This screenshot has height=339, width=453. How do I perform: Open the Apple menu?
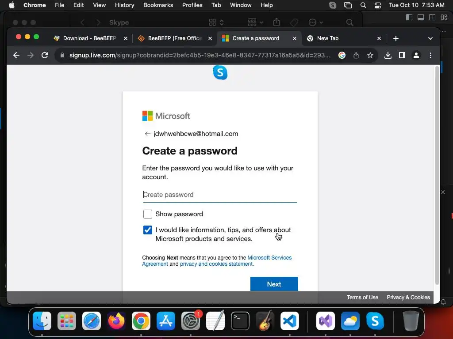(x=12, y=5)
